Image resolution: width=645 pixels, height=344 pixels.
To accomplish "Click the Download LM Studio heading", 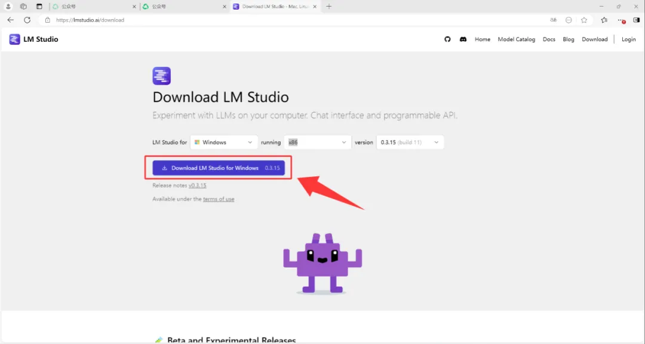I will tap(220, 97).
